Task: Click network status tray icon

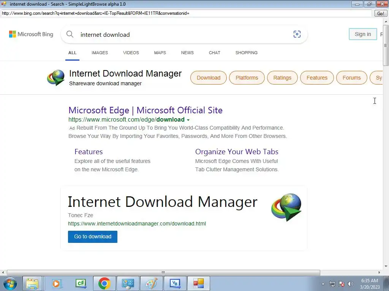Action: tap(332, 284)
